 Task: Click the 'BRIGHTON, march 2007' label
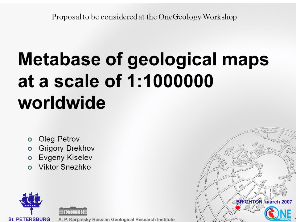click(264, 202)
